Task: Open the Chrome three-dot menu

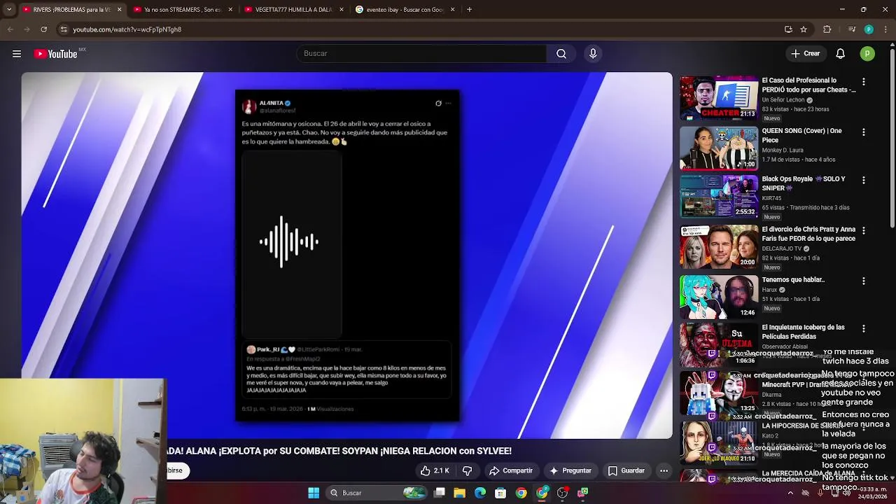Action: pos(885,29)
